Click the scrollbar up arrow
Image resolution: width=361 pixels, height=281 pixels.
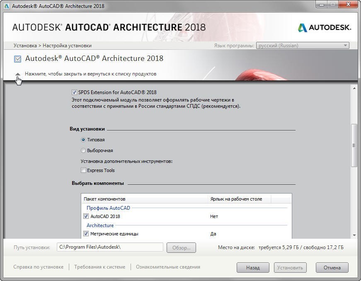point(354,88)
